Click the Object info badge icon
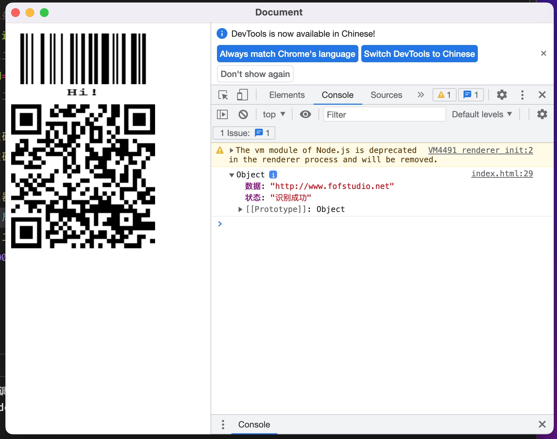 click(273, 175)
